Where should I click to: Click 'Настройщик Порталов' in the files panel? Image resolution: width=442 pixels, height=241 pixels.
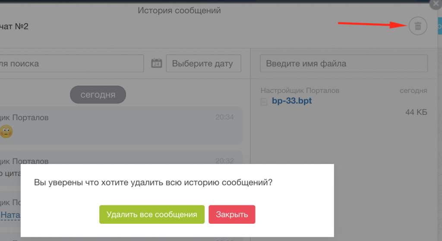(300, 90)
